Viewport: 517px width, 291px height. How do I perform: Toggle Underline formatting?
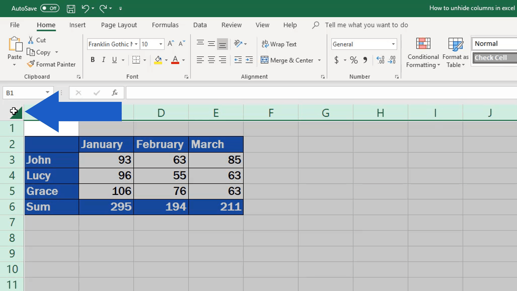114,60
